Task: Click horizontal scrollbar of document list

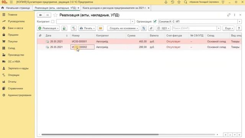Action: tap(100, 135)
